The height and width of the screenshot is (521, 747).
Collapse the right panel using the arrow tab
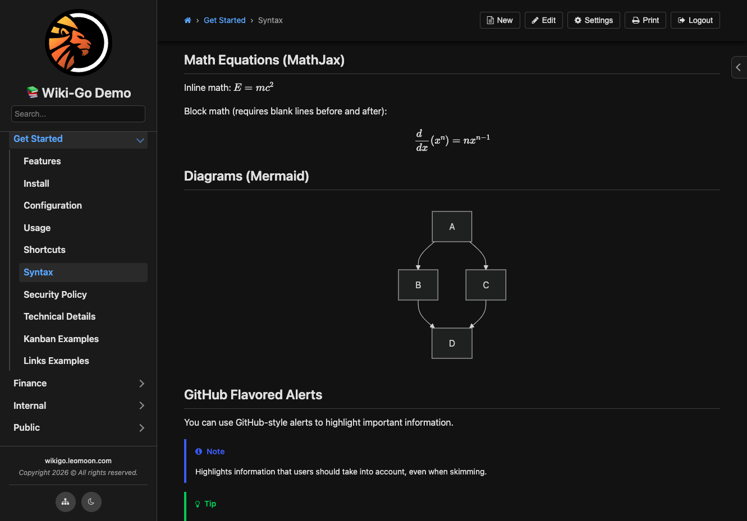pos(739,67)
